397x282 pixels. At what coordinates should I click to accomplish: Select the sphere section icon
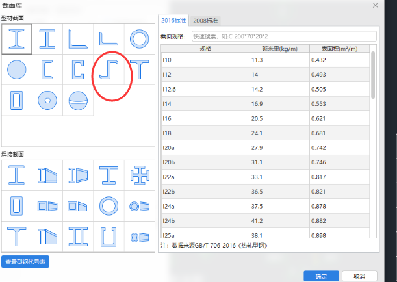tap(78, 100)
